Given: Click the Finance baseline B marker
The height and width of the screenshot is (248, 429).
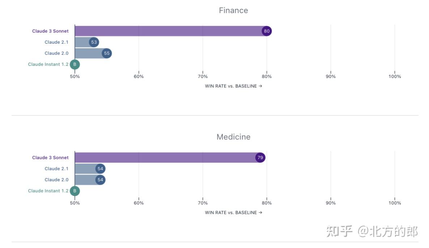Looking at the screenshot, I should pyautogui.click(x=75, y=65).
